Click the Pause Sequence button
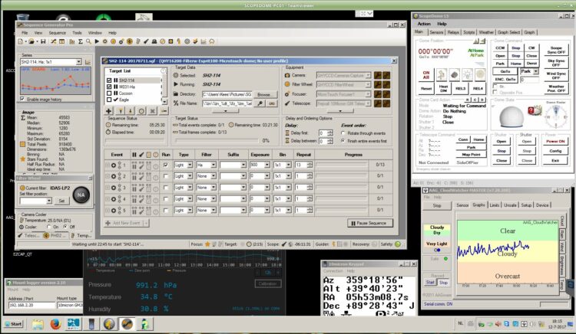 370,223
